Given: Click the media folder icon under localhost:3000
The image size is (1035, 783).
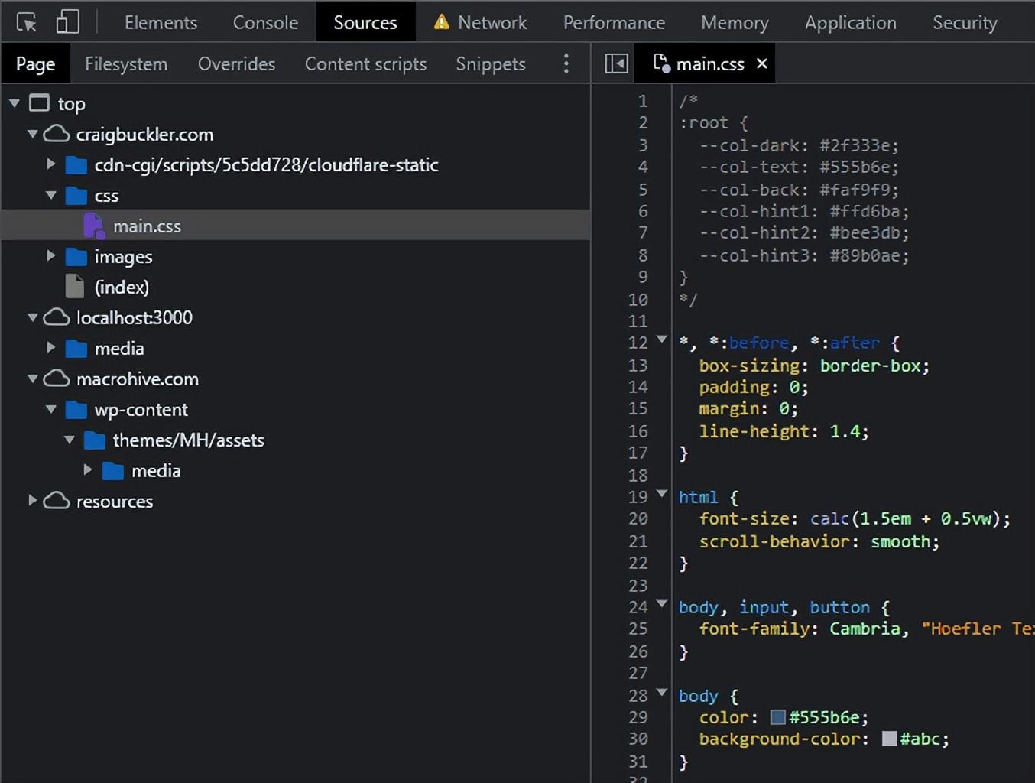Looking at the screenshot, I should click(76, 348).
